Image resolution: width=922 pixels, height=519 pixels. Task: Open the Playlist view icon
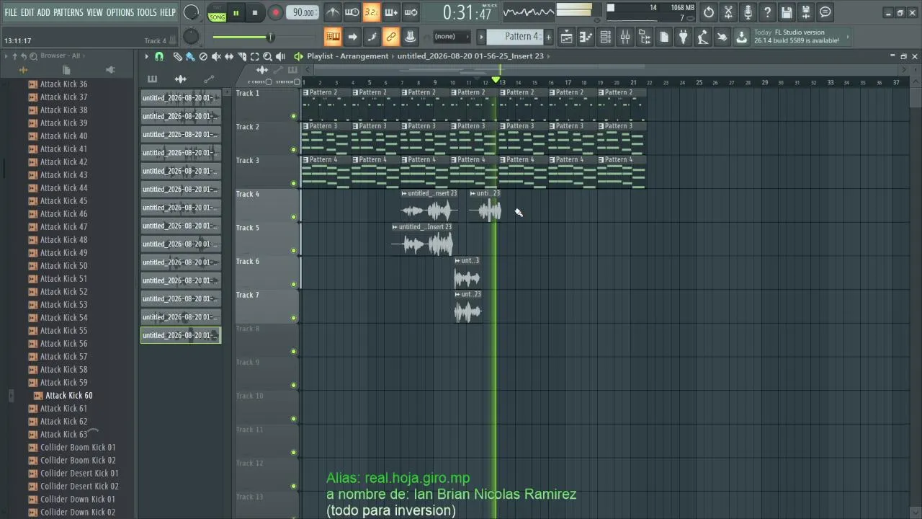(567, 37)
